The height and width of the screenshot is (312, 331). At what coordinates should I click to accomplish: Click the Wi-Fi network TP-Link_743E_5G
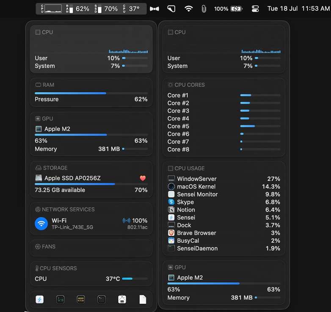[72, 227]
